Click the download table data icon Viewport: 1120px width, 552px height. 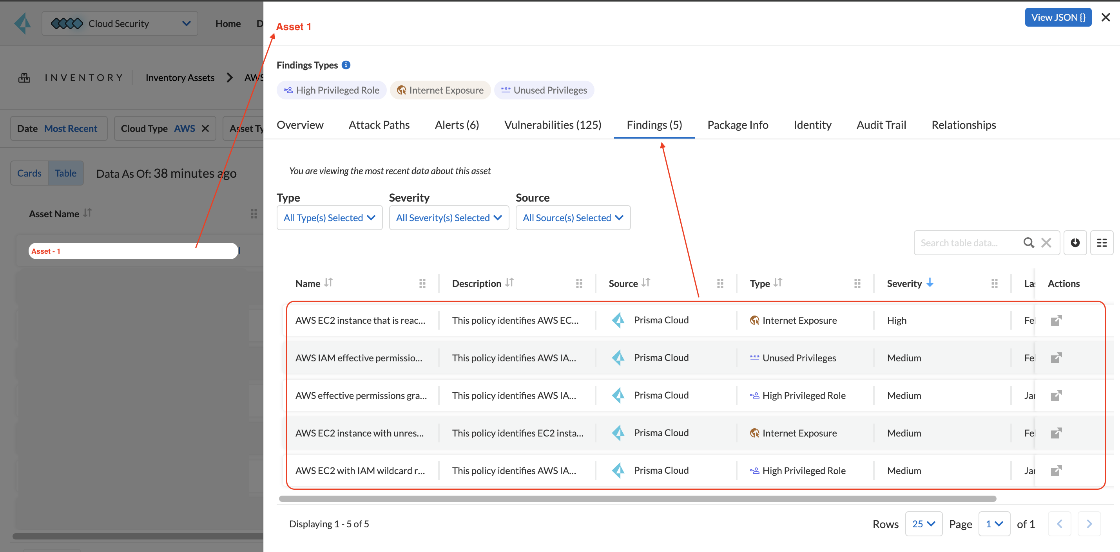1075,243
